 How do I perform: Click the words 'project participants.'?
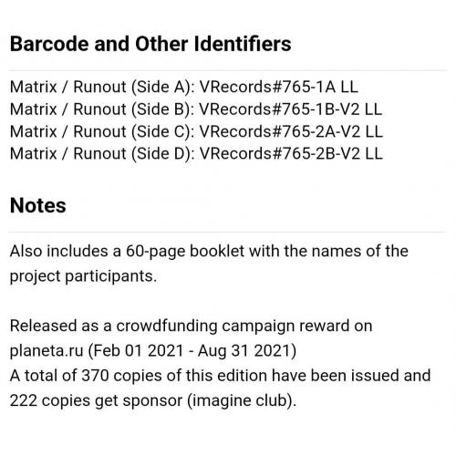point(83,276)
